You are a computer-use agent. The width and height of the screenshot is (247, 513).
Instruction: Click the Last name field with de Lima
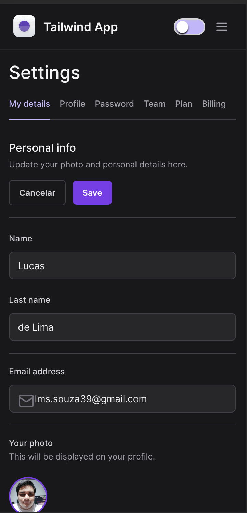click(122, 327)
